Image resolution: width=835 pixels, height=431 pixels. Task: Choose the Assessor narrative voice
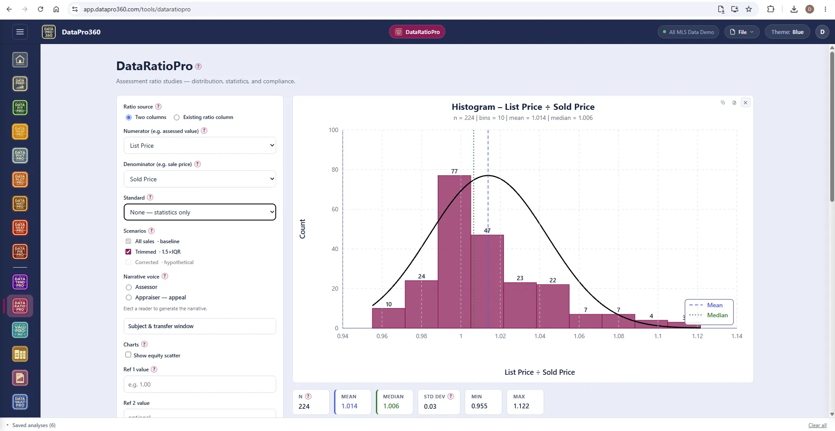pos(128,288)
